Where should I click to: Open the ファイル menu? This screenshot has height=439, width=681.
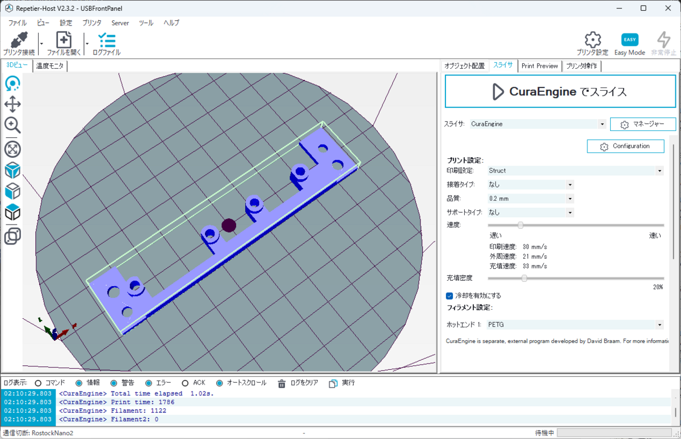[x=18, y=23]
